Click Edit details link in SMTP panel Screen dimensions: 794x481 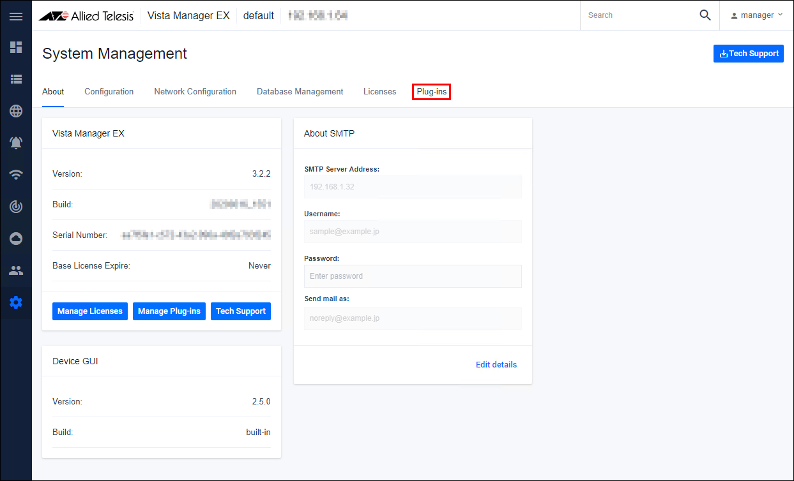[496, 365]
